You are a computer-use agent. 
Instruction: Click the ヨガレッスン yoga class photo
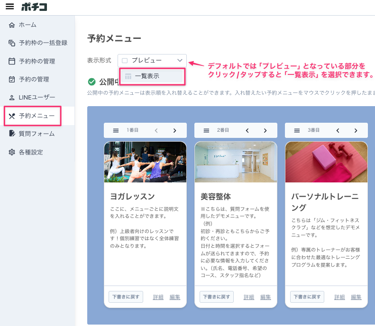145,162
